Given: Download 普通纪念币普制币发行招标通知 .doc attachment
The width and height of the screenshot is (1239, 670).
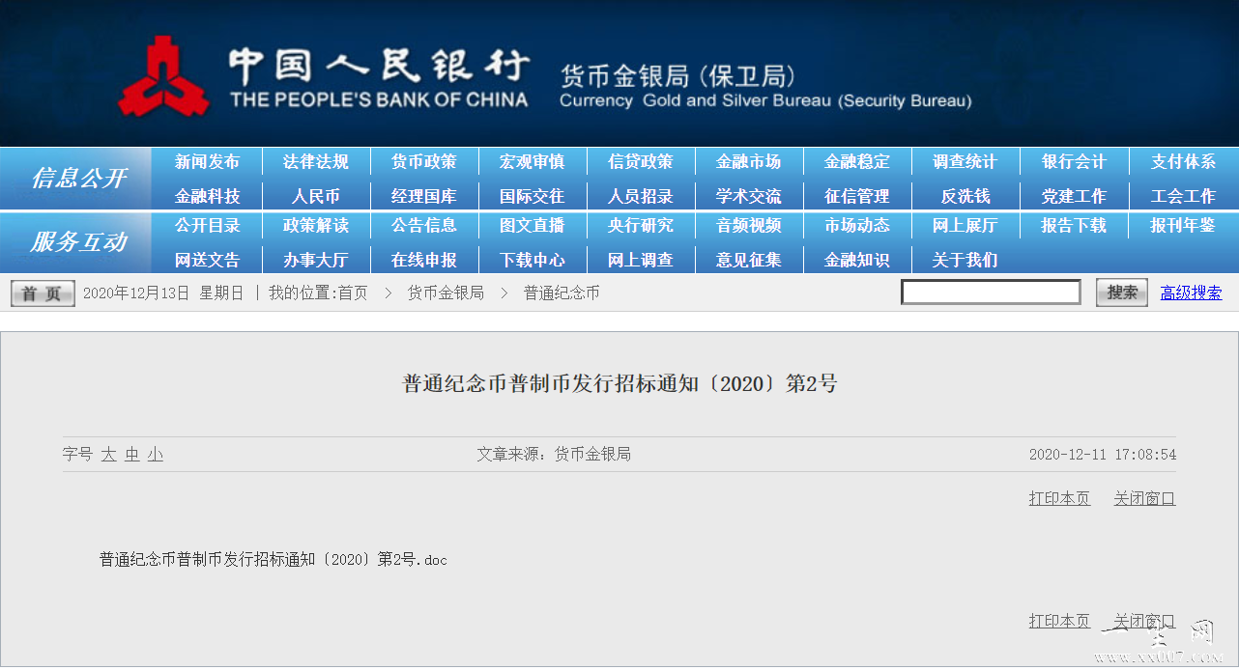Looking at the screenshot, I should coord(274,559).
